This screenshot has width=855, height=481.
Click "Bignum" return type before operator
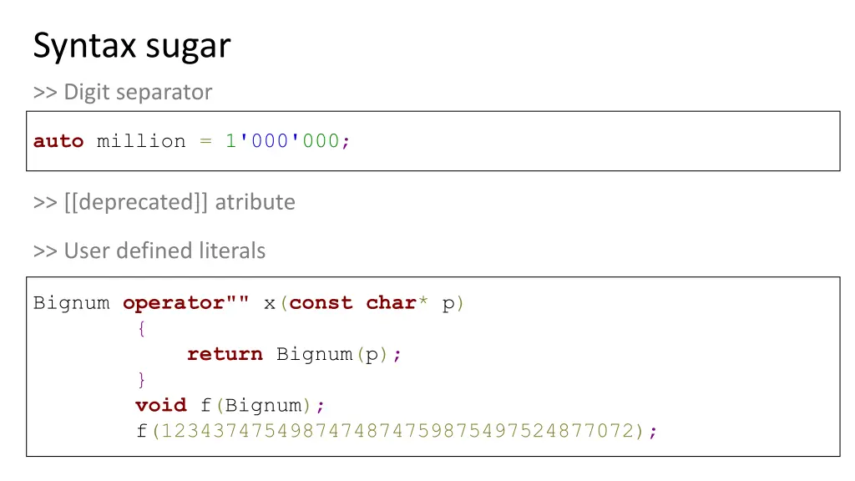[71, 303]
